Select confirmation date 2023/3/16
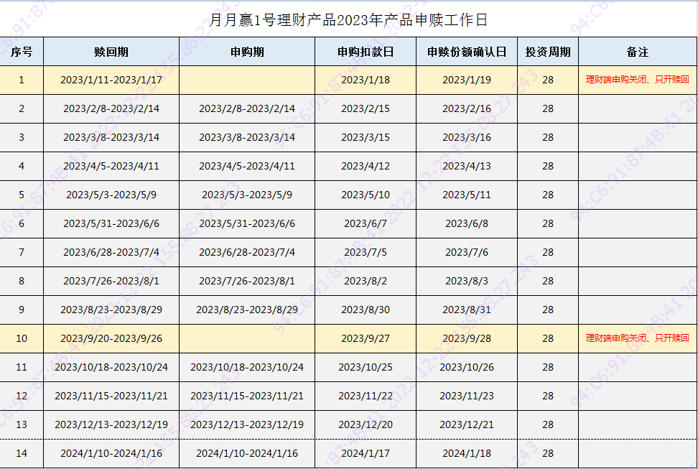Image resolution: width=698 pixels, height=469 pixels. point(467,138)
